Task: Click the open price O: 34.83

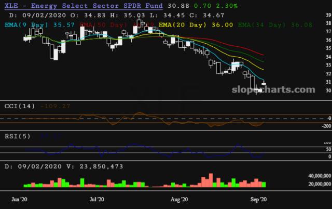Action: click(88, 15)
